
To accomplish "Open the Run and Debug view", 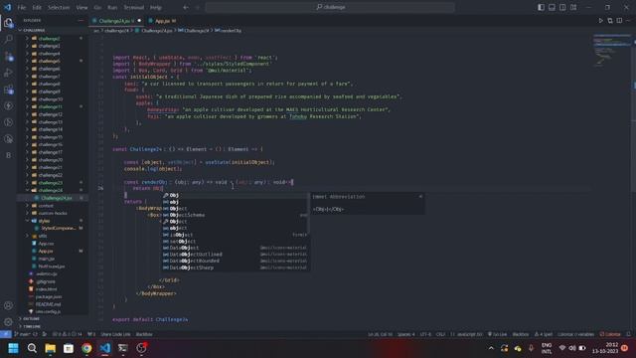I will tap(9, 73).
